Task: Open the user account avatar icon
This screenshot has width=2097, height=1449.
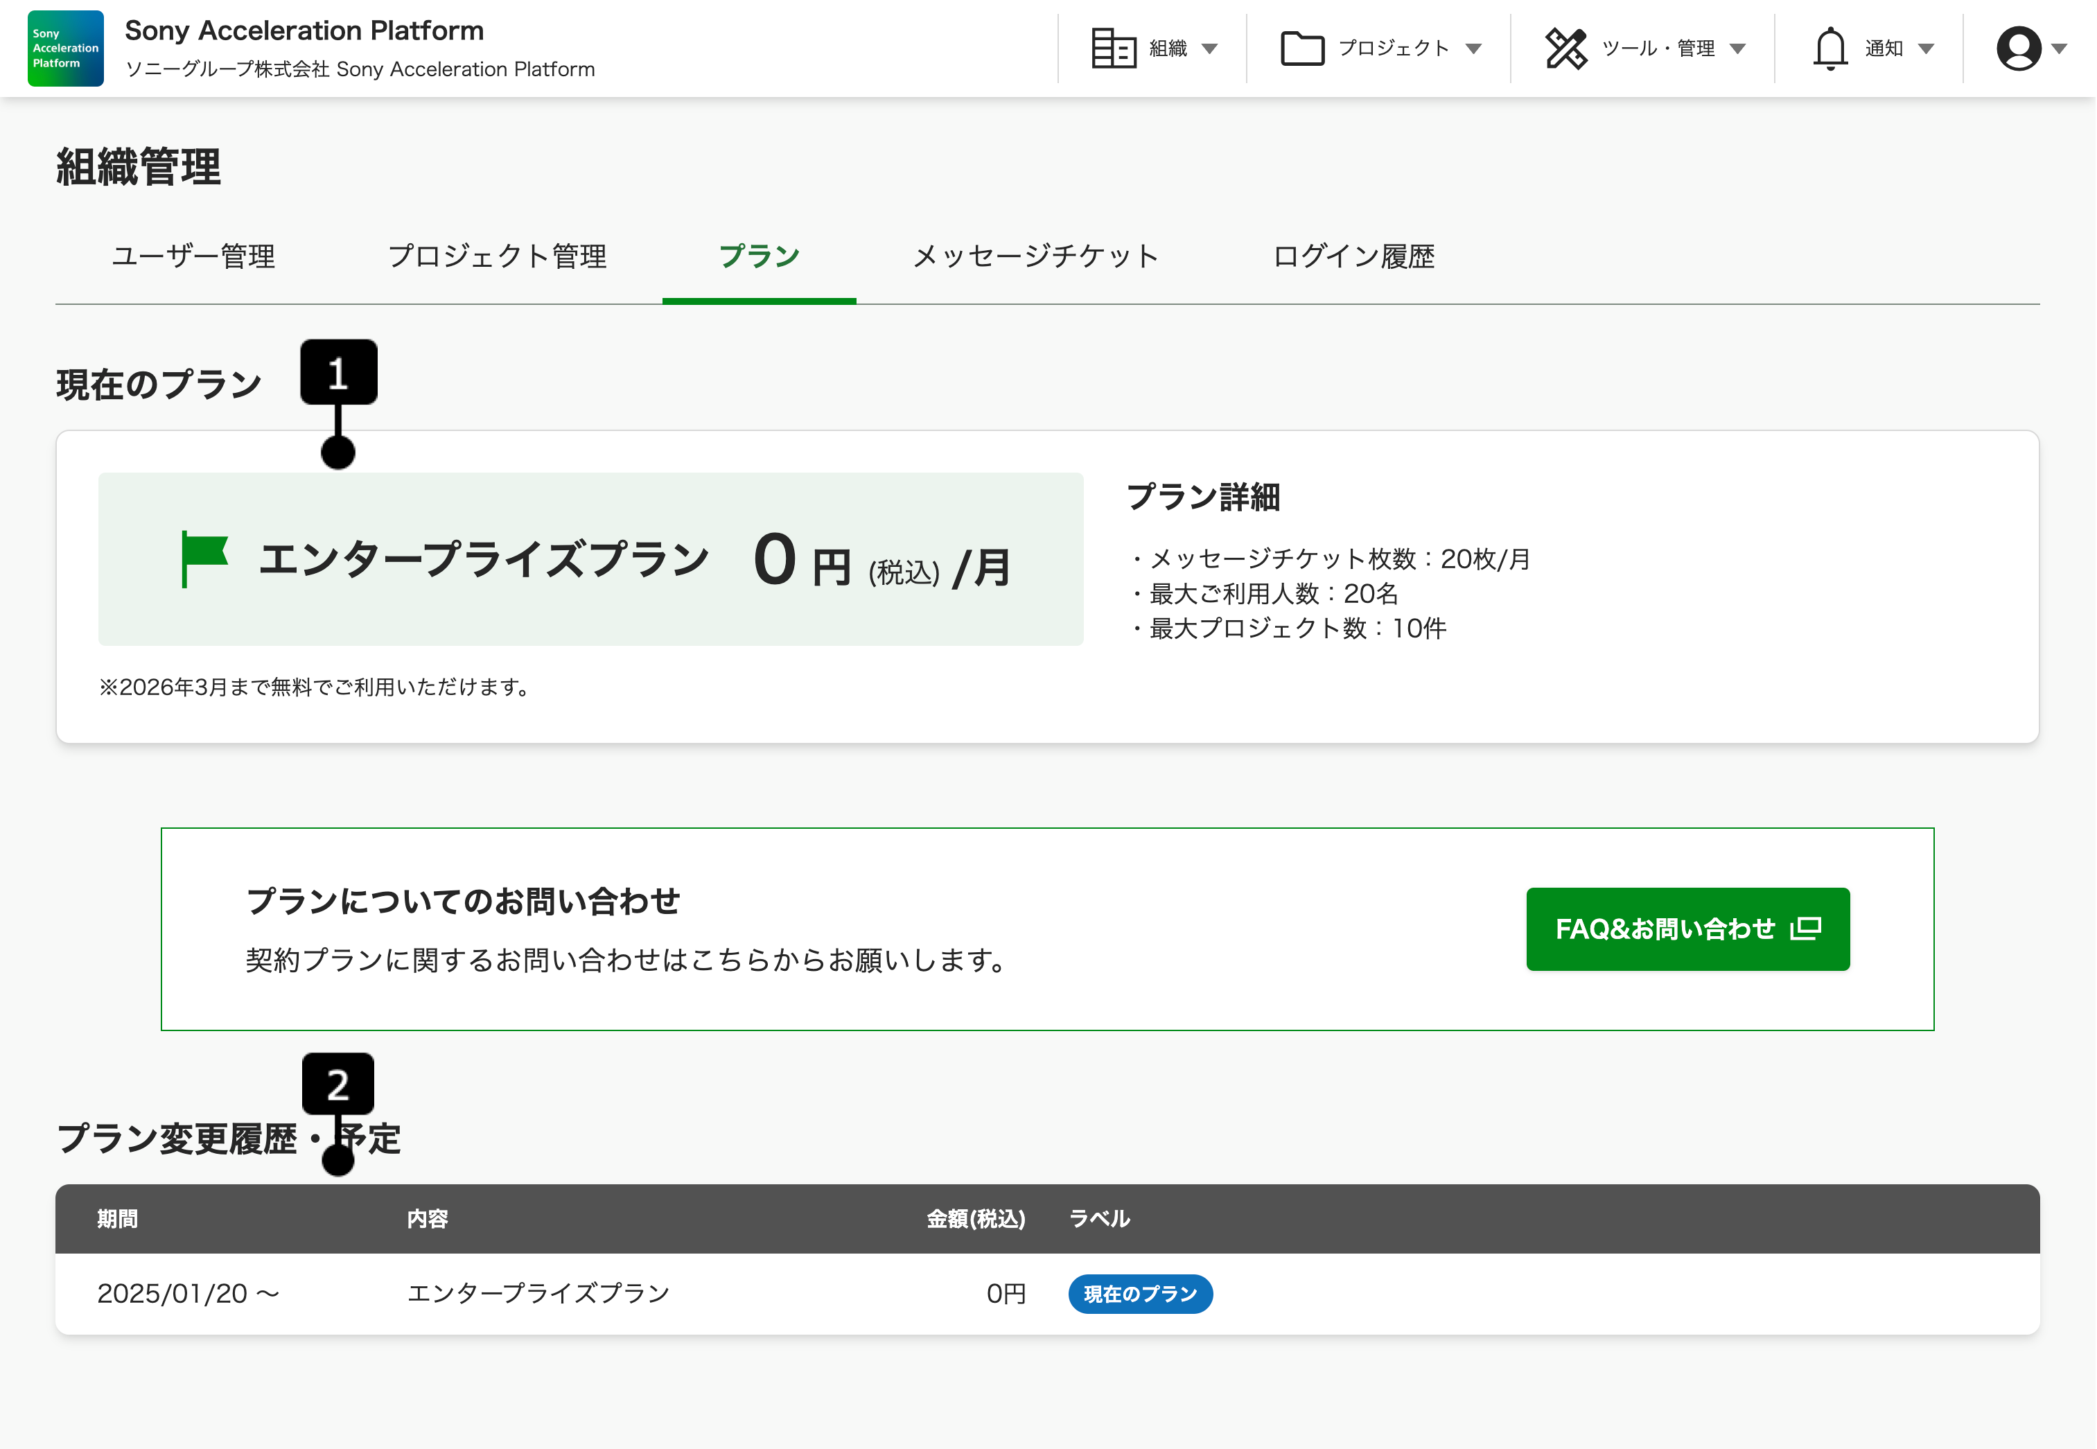Action: click(2019, 48)
